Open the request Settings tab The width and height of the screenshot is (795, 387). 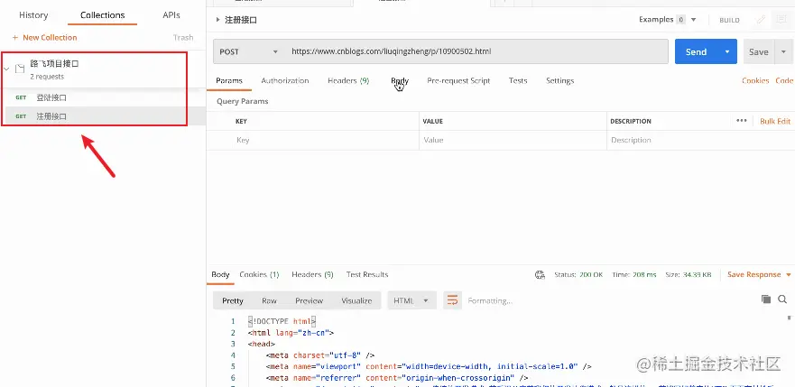coord(559,80)
